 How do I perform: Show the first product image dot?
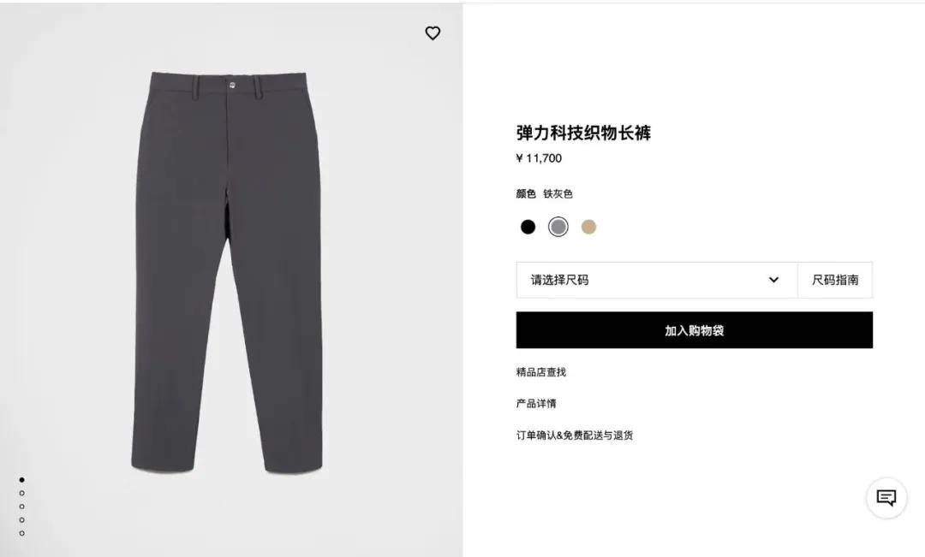(21, 480)
